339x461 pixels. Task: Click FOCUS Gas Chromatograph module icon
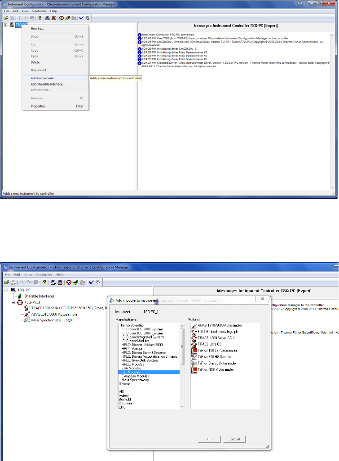click(194, 332)
